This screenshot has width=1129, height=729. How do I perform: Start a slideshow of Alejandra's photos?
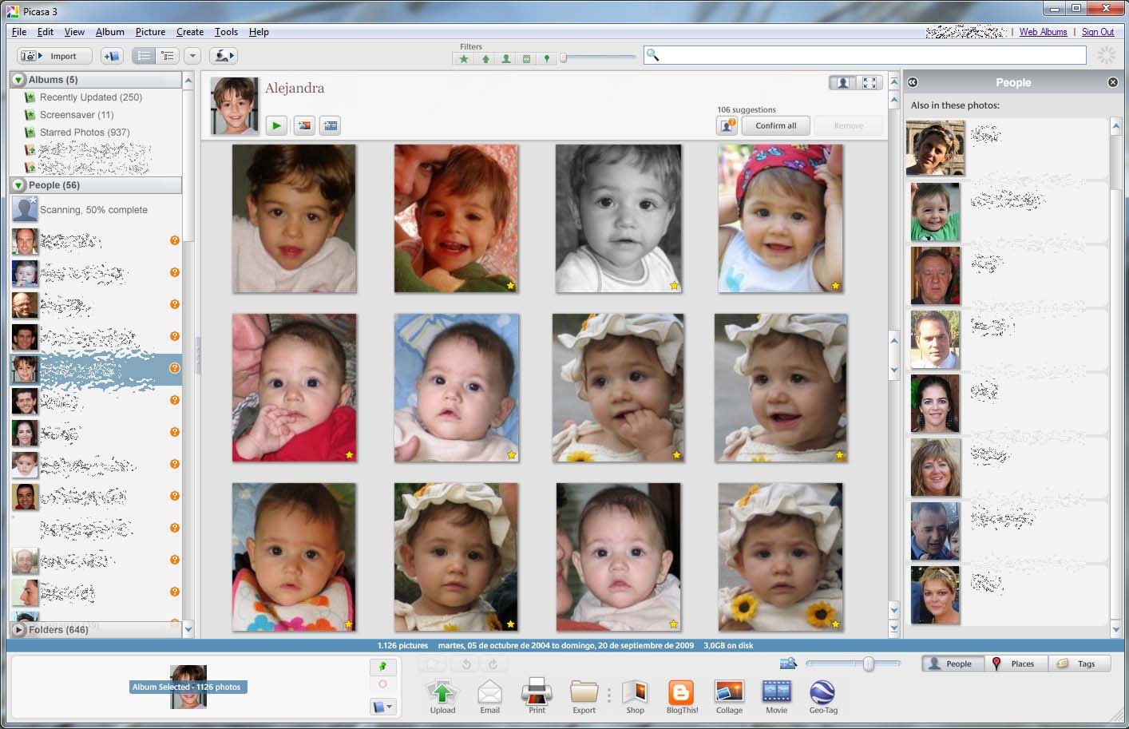(x=276, y=125)
